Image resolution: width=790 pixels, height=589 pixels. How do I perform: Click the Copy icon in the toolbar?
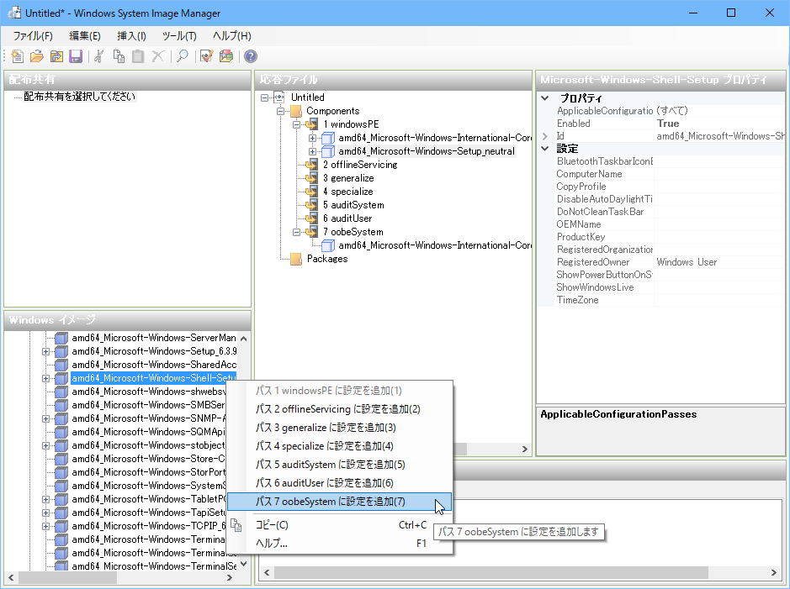click(x=119, y=56)
